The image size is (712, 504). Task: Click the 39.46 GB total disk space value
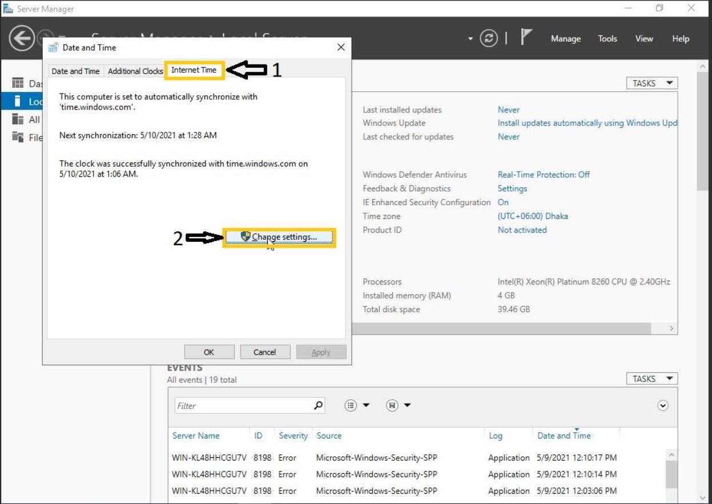point(514,309)
